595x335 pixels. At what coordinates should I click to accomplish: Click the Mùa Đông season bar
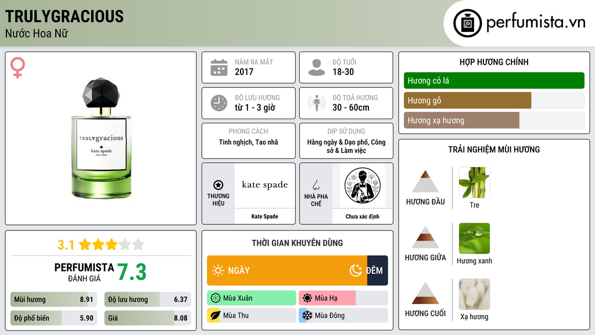(x=343, y=315)
